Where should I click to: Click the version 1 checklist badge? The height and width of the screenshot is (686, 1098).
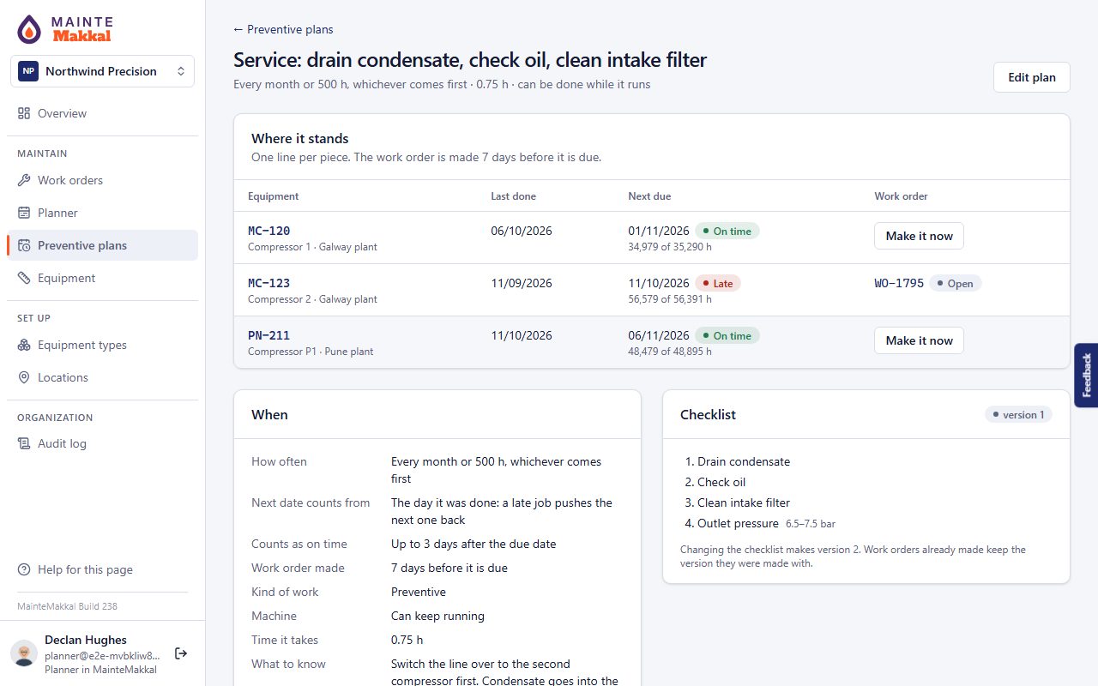click(x=1018, y=414)
